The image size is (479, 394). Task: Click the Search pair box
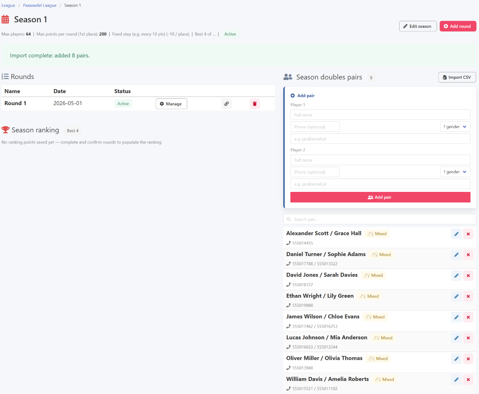[379, 219]
